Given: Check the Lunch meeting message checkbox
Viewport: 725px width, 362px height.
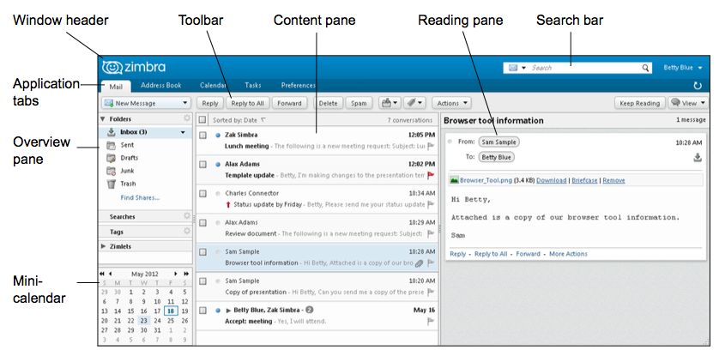Looking at the screenshot, I should [202, 136].
